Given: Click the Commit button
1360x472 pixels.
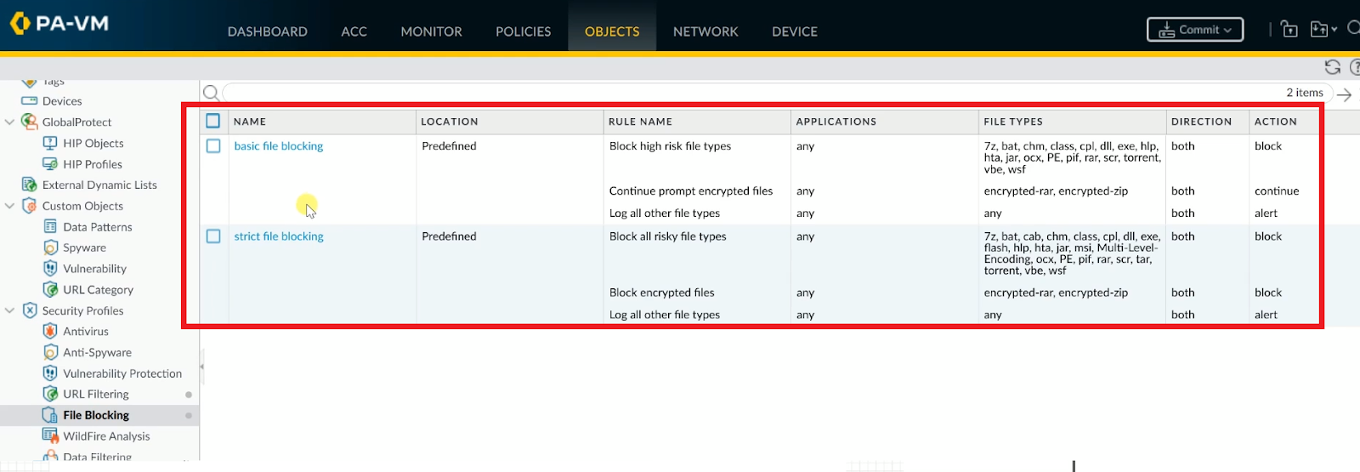Looking at the screenshot, I should (x=1195, y=30).
